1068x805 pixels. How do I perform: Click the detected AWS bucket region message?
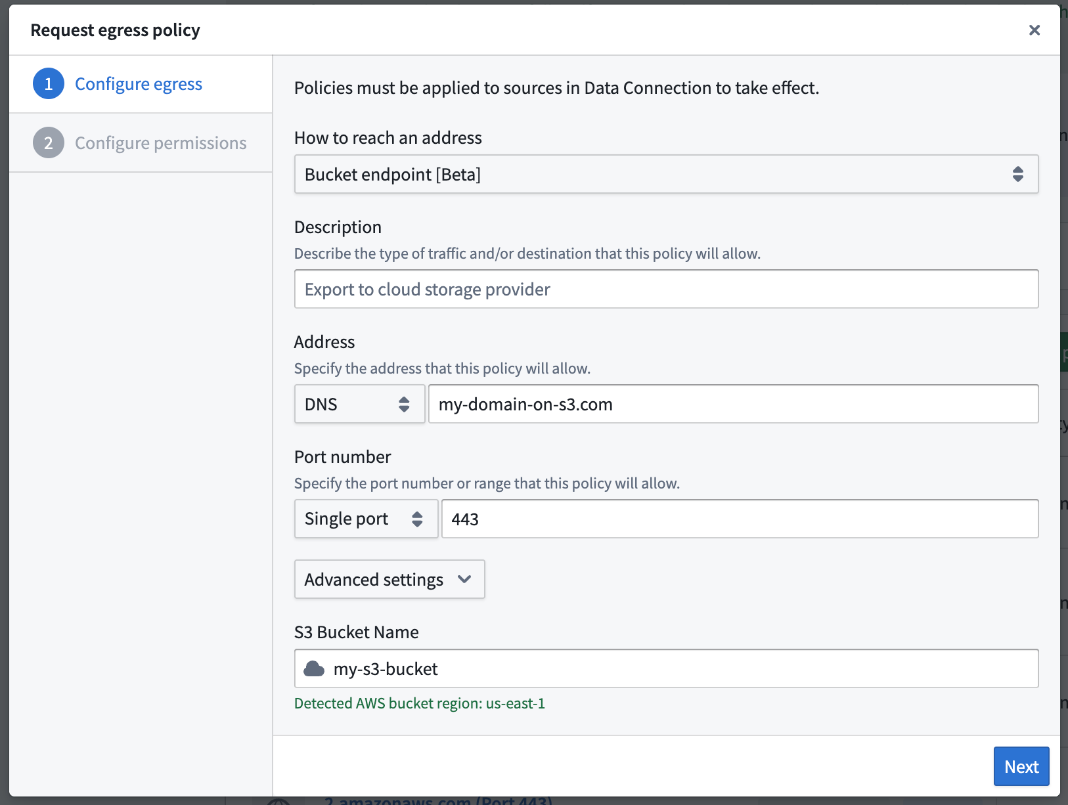pyautogui.click(x=420, y=703)
